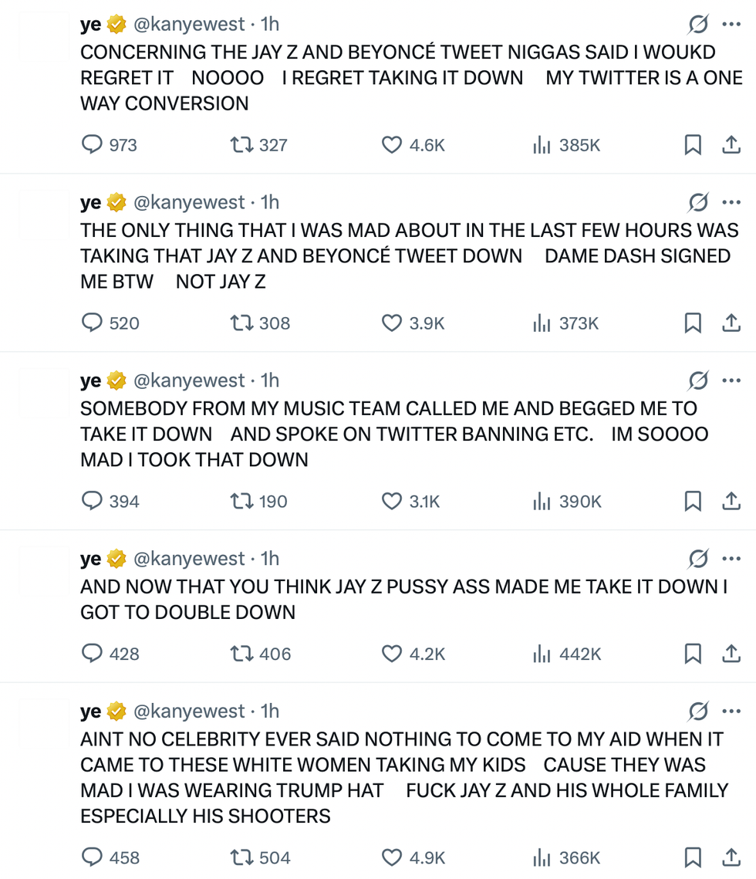The image size is (756, 879).
Task: Share the 'ONE WAY CONVERSION' tweet
Action: [x=731, y=144]
